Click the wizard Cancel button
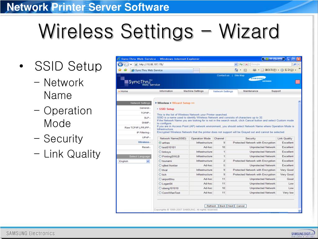The width and height of the screenshot is (318, 239). tap(241, 206)
